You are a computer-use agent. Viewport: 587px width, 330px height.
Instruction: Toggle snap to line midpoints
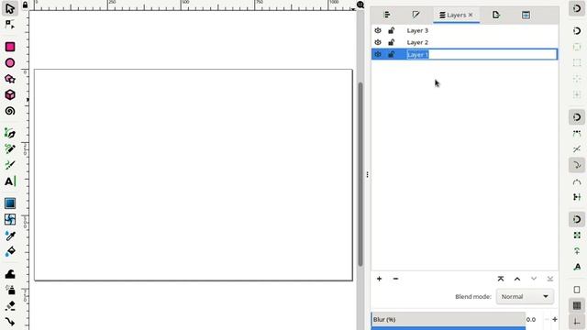(x=577, y=197)
